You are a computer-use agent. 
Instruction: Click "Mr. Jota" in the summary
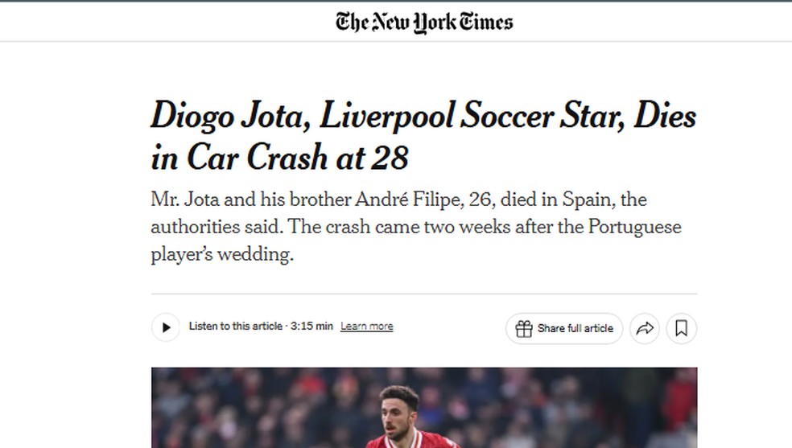[183, 199]
